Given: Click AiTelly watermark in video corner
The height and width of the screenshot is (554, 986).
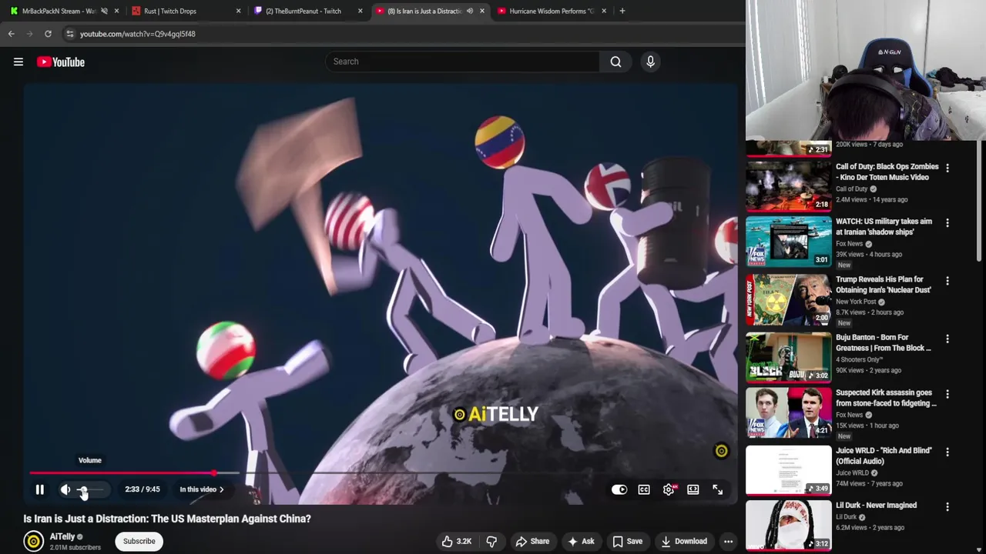Looking at the screenshot, I should pos(721,451).
